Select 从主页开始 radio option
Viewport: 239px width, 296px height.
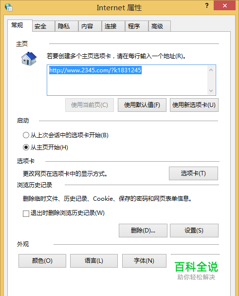click(26, 147)
